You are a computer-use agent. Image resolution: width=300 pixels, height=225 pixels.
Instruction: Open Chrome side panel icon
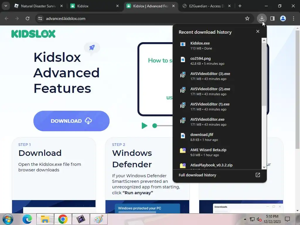pyautogui.click(x=272, y=18)
